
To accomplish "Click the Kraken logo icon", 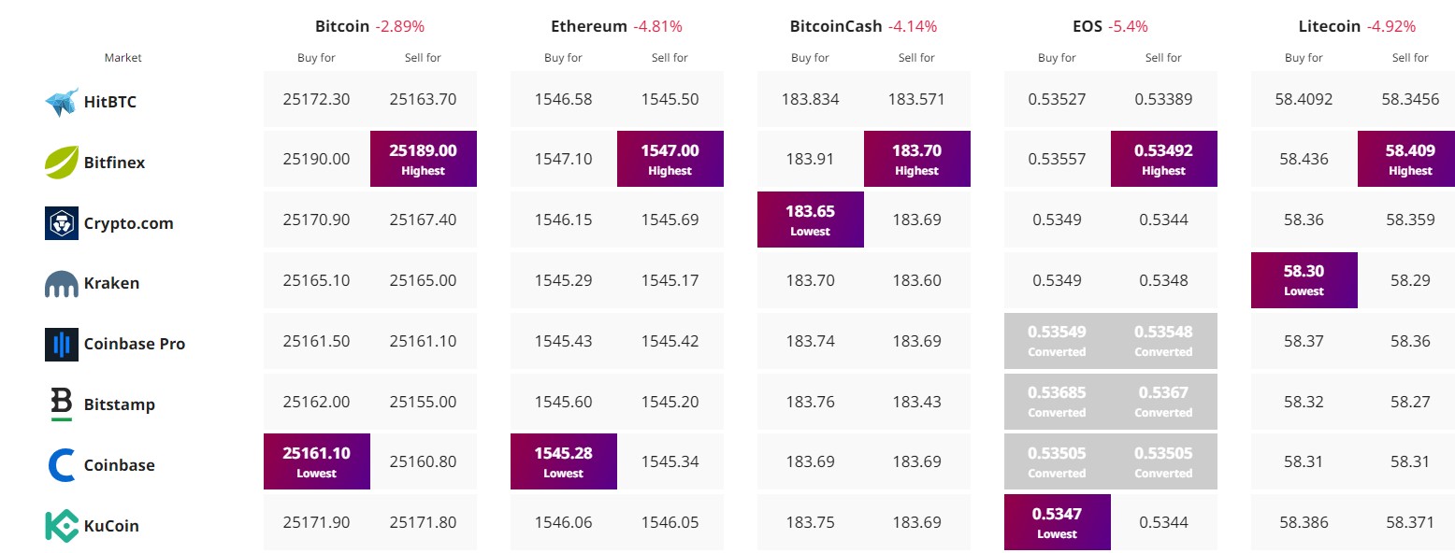I will (62, 284).
